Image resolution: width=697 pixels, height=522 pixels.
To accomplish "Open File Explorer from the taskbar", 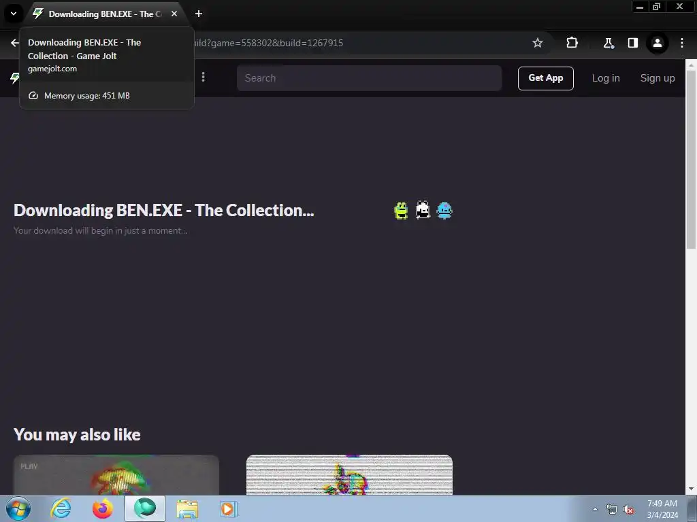I will tap(187, 508).
